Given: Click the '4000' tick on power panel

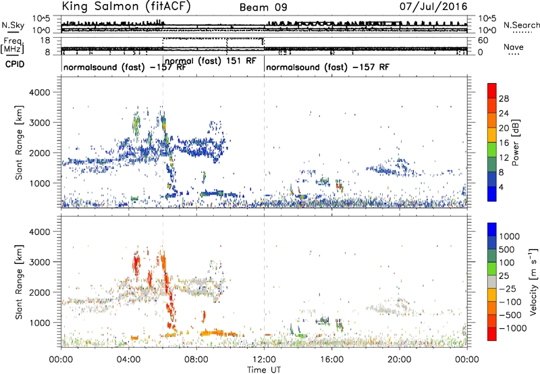Looking at the screenshot, I should pyautogui.click(x=40, y=92).
